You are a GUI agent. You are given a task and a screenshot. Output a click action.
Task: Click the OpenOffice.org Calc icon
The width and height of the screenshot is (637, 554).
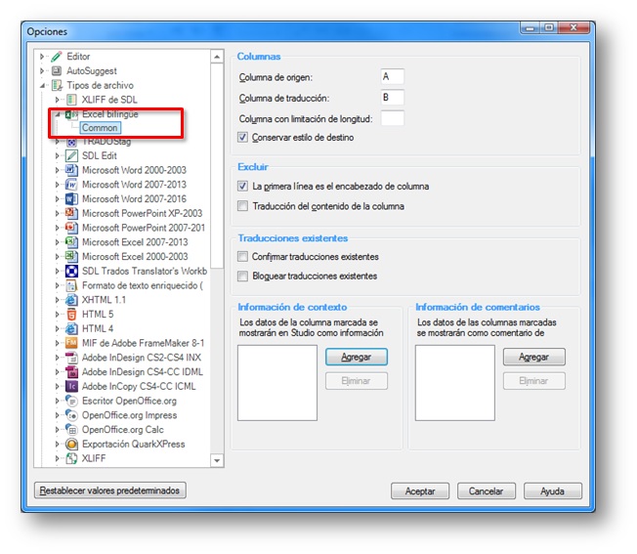pos(71,430)
